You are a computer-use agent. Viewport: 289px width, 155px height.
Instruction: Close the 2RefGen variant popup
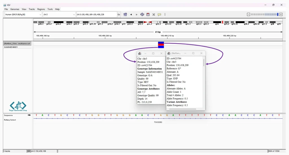(201, 53)
